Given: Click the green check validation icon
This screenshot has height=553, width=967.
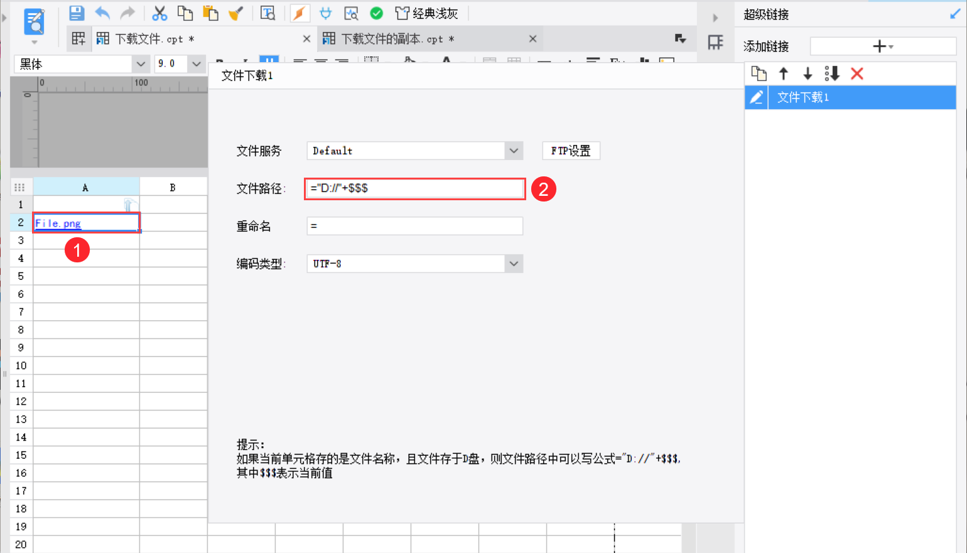Looking at the screenshot, I should point(377,13).
